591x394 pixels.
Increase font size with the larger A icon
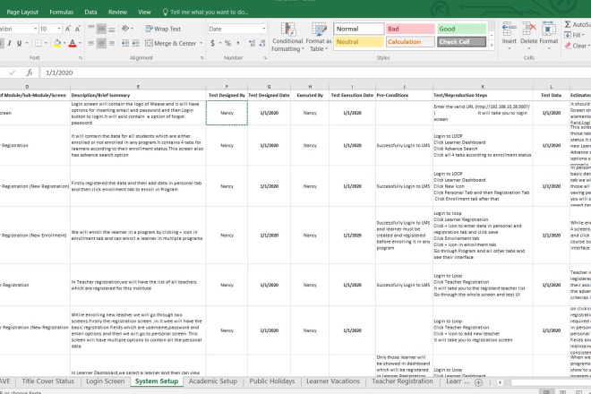pos(68,29)
